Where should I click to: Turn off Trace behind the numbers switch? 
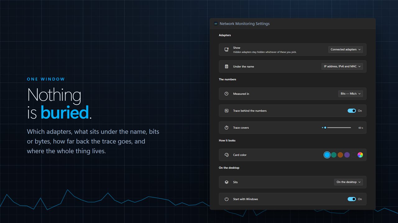click(352, 111)
